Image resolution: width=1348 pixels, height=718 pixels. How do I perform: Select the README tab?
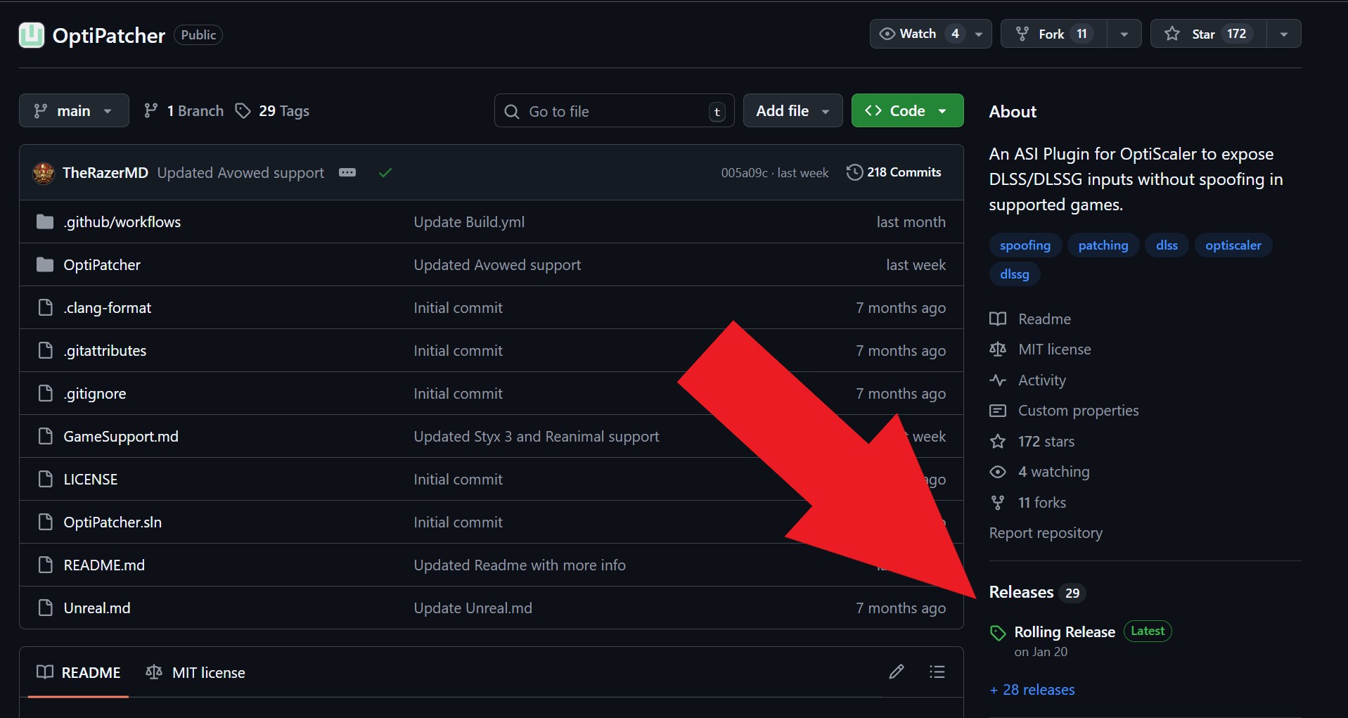(79, 673)
